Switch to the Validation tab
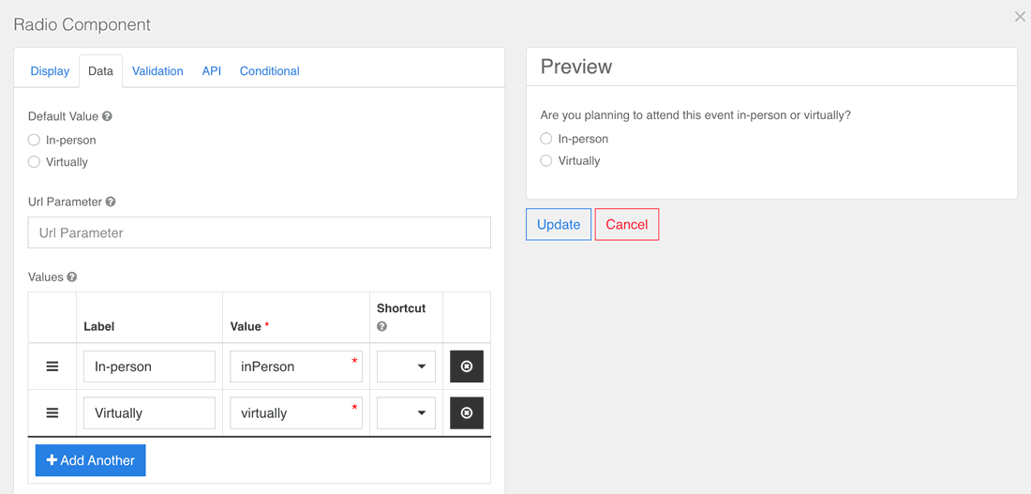 click(x=157, y=71)
